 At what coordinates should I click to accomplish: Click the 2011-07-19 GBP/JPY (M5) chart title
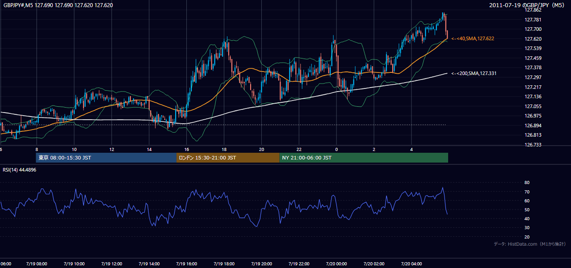[x=528, y=5]
